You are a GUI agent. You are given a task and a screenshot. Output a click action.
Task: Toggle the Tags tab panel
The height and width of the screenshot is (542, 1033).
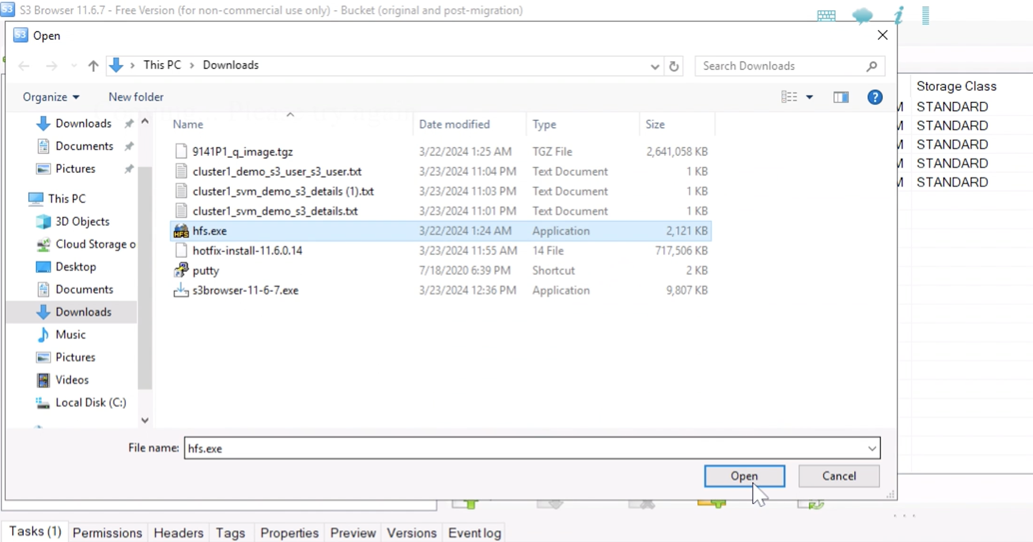[x=230, y=533]
